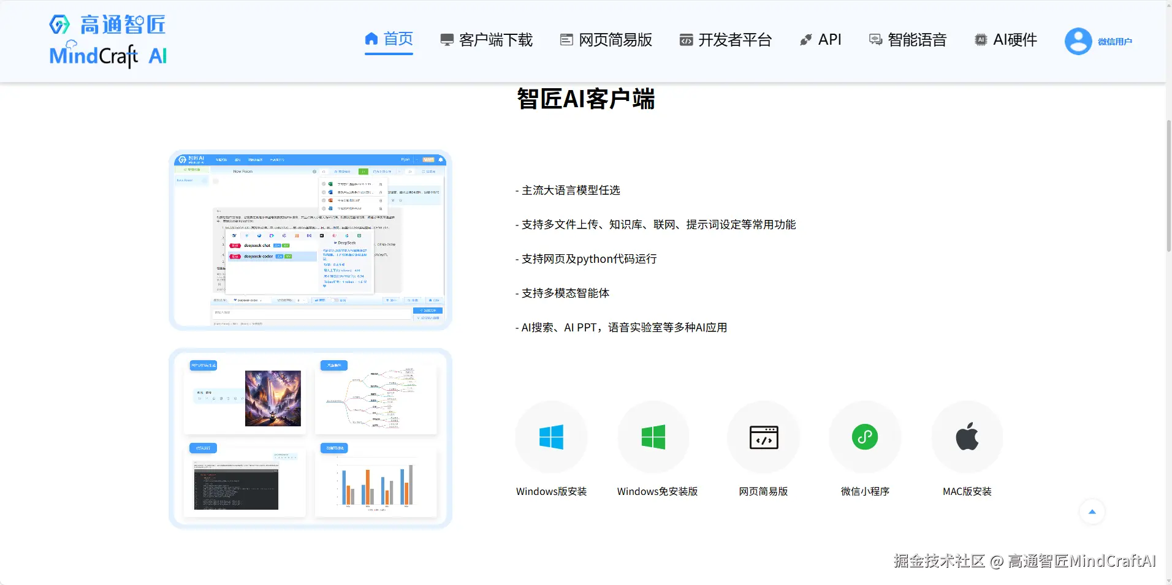Click the 网页简易版 label under icons
The image size is (1172, 585).
point(763,491)
